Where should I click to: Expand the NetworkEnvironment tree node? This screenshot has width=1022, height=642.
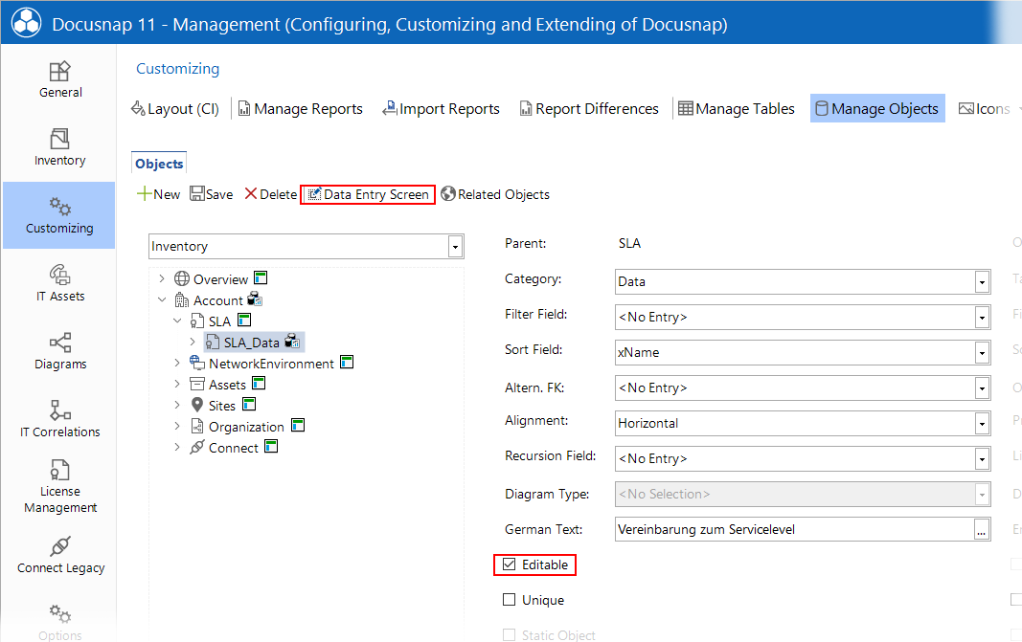coord(177,364)
